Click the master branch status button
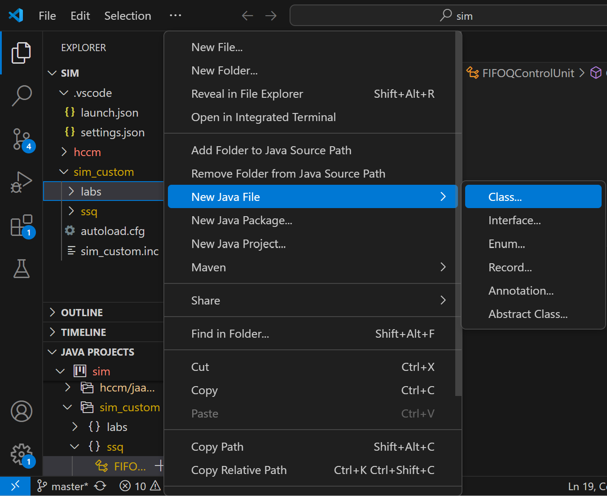The image size is (607, 496). tap(64, 486)
